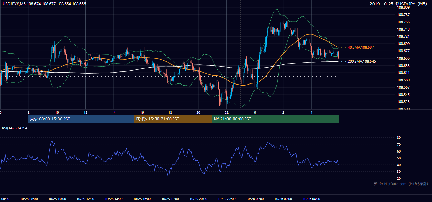
Task: Click hour label 22 under the price chart
Action: [x=226, y=112]
